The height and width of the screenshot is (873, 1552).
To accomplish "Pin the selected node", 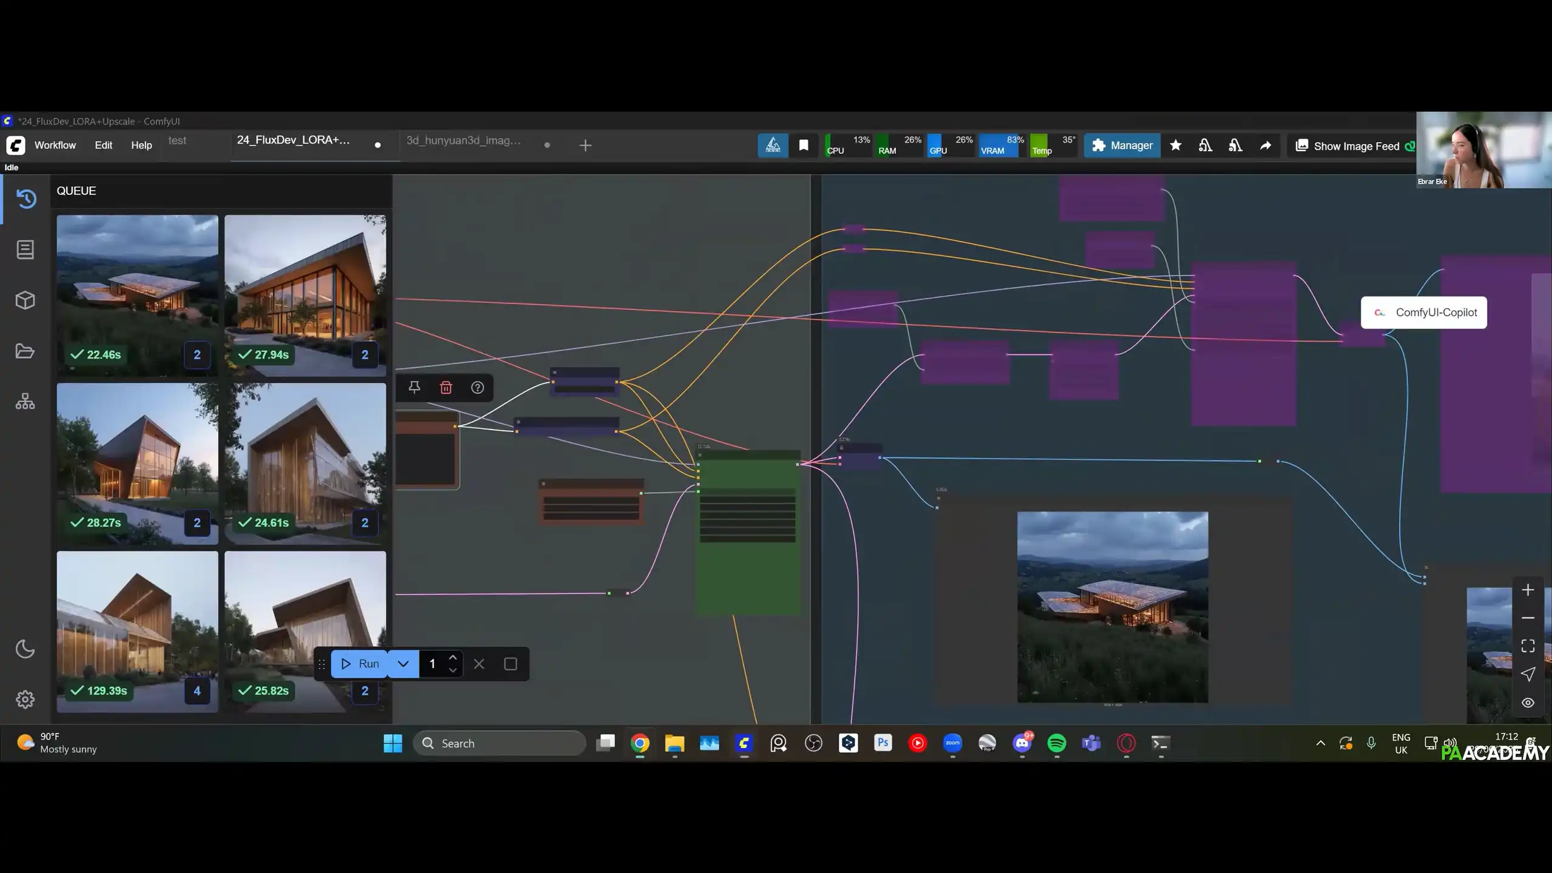I will [414, 387].
